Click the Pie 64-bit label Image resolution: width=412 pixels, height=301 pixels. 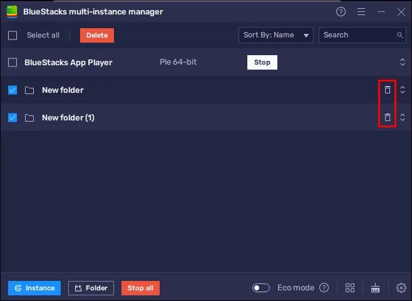[x=178, y=62]
